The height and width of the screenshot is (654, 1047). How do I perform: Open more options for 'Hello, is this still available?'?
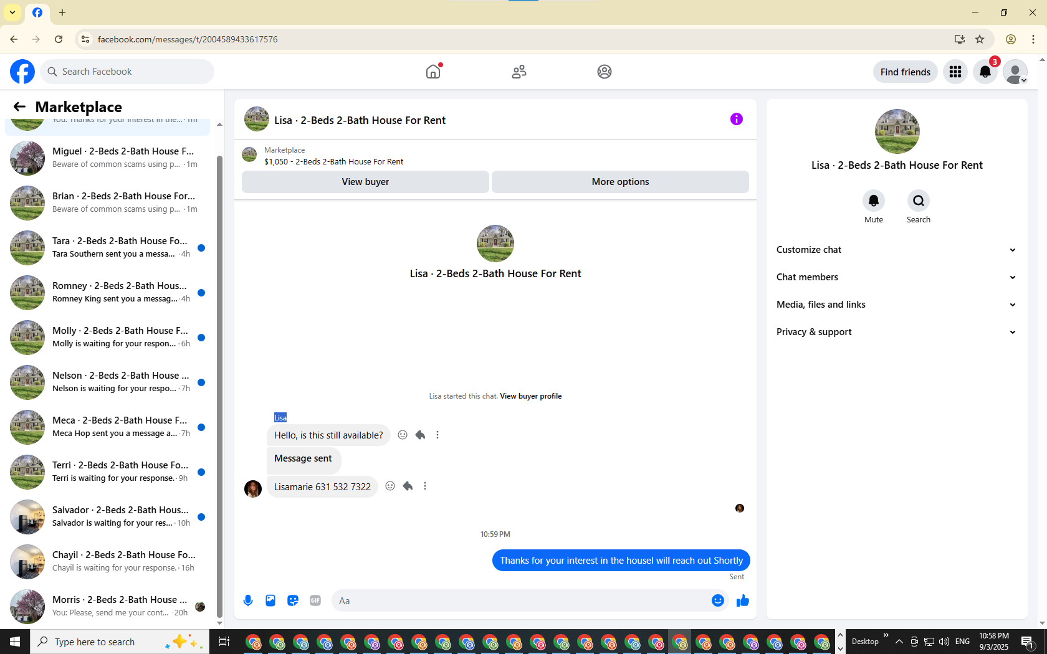437,435
